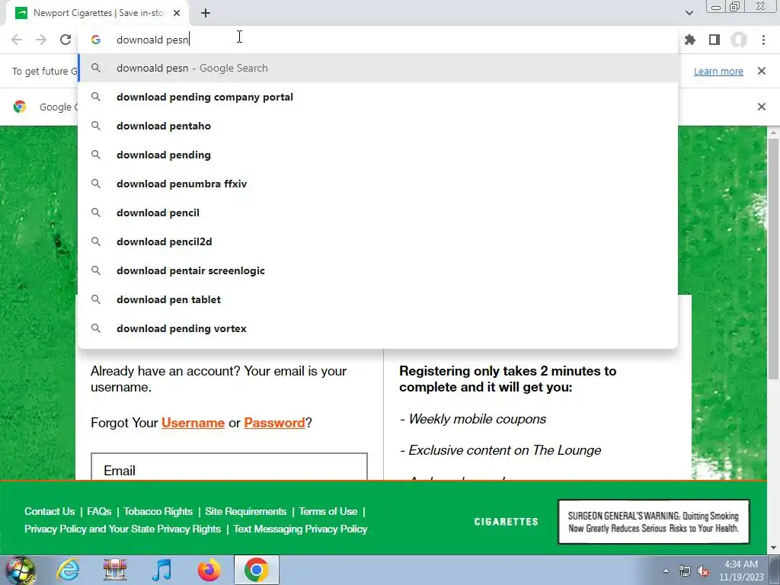Reload the current page
The width and height of the screenshot is (780, 585).
click(66, 40)
